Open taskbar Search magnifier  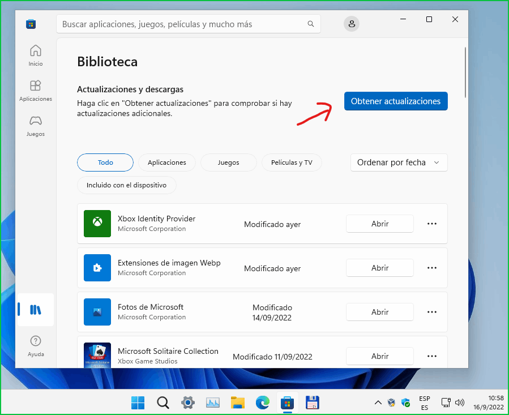[163, 403]
